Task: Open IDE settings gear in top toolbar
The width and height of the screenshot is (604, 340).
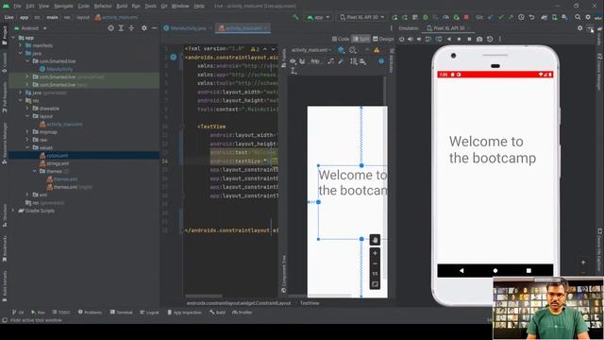Action: coord(588,17)
